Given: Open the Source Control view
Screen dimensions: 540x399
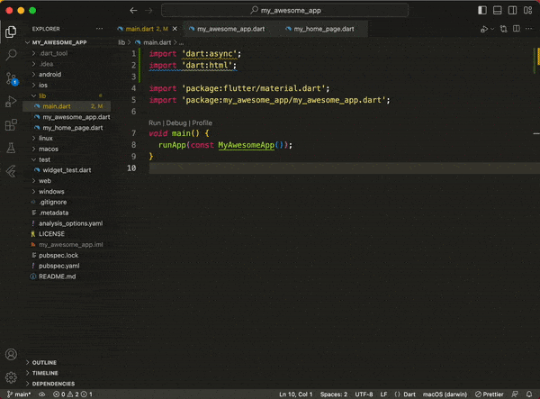Looking at the screenshot, I should [11, 77].
